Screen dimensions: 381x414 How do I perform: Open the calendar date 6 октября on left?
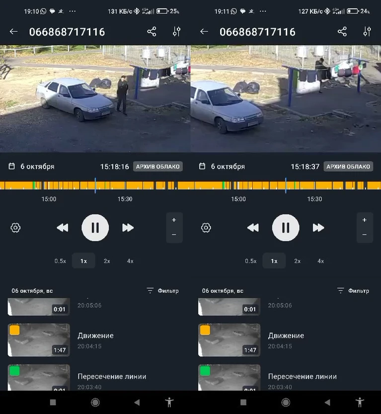[x=32, y=166]
